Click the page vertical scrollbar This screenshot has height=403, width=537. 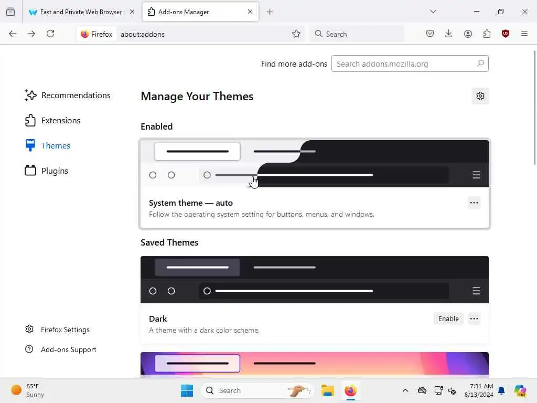point(534,108)
